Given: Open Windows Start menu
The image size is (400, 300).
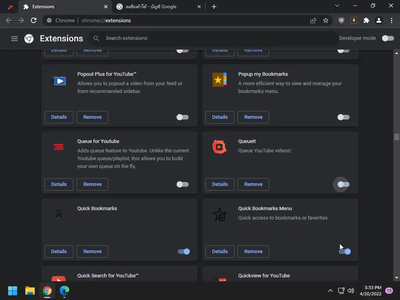Looking at the screenshot, I should [12, 291].
